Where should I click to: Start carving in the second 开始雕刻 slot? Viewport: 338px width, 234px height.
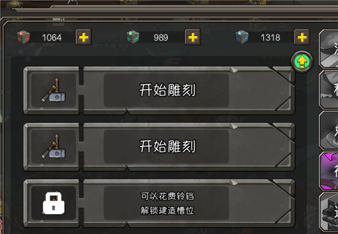tap(166, 146)
